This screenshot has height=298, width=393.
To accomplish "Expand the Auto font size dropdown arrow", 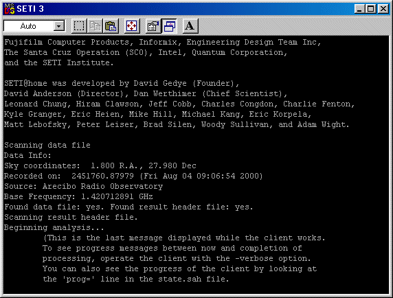I will [59, 26].
